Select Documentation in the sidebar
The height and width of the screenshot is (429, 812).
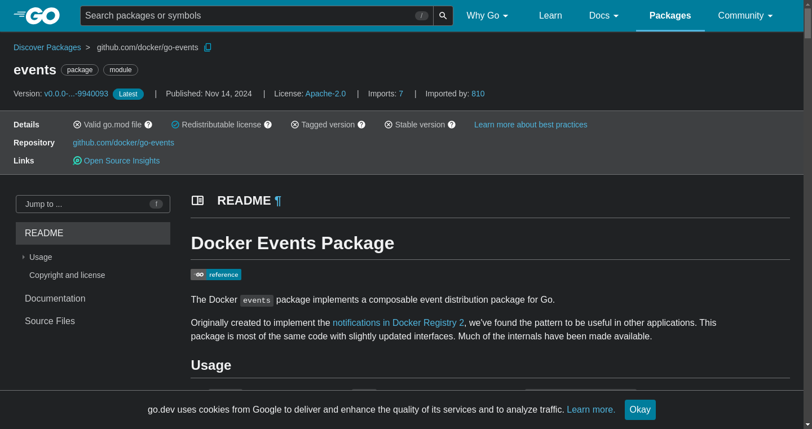click(55, 299)
